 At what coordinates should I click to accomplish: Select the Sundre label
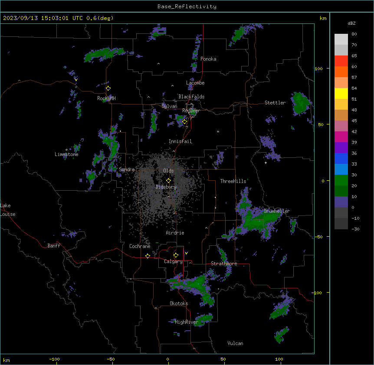127,169
